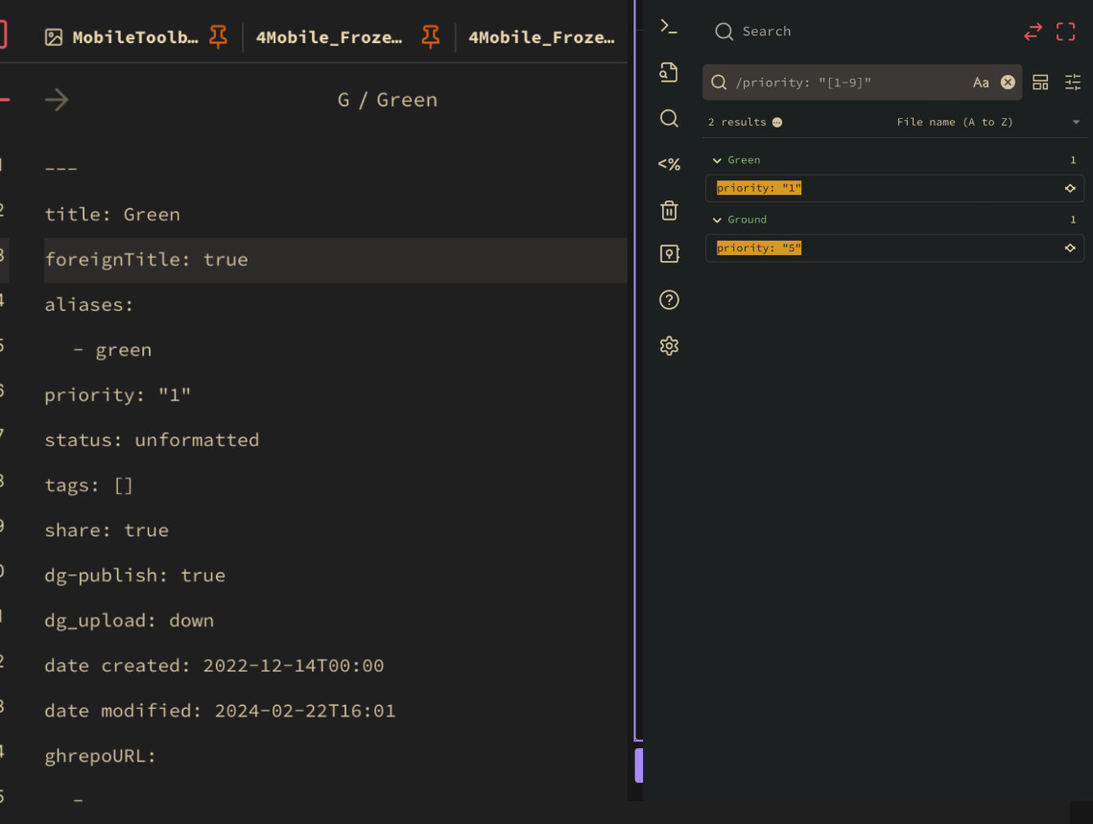Click the 'foreignTitle: true' line
Image resolution: width=1093 pixels, height=824 pixels.
click(x=147, y=260)
